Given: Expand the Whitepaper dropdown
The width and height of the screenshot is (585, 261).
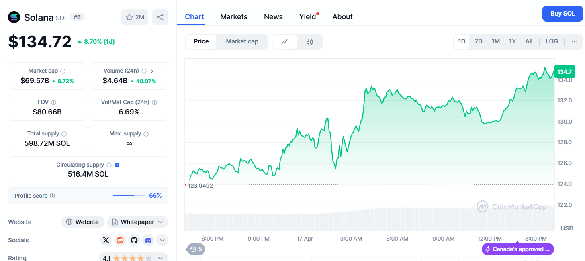Looking at the screenshot, I should [x=138, y=222].
